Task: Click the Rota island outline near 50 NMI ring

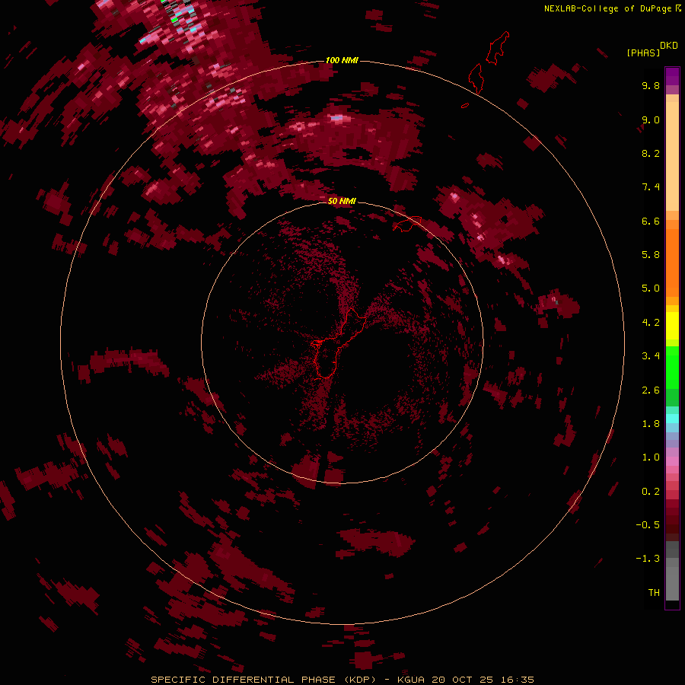Action: pos(407,224)
